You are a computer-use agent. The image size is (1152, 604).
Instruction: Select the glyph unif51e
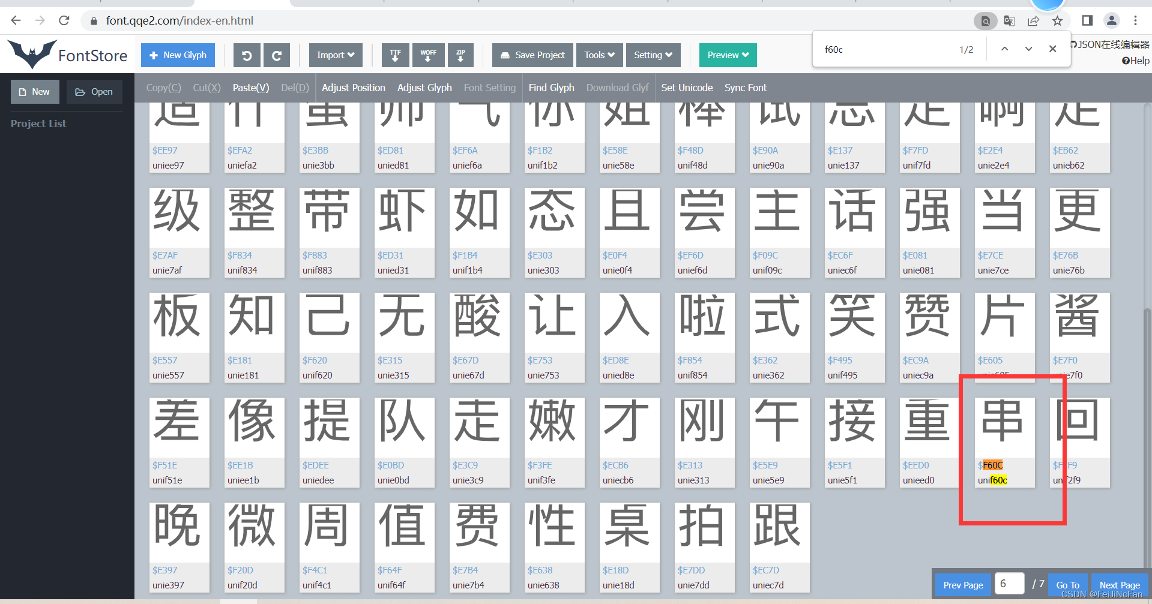click(179, 442)
